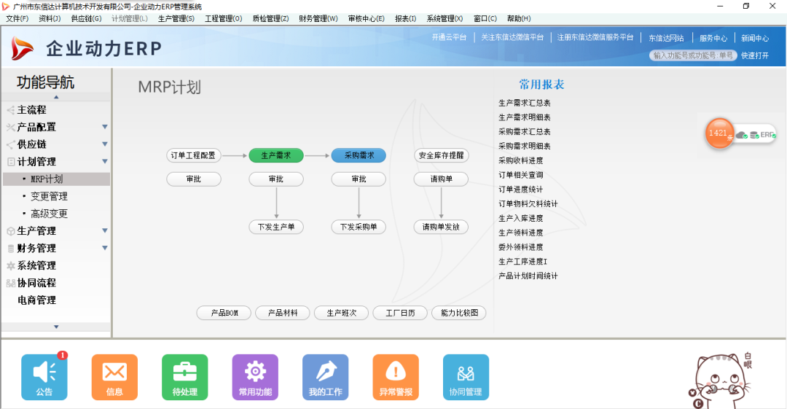Open the 异常警报 alert icon
This screenshot has width=787, height=409.
pos(396,377)
